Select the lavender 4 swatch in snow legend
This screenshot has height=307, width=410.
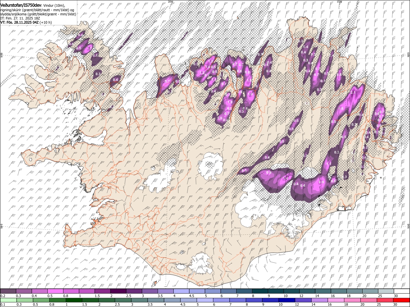pyautogui.click(x=181, y=291)
